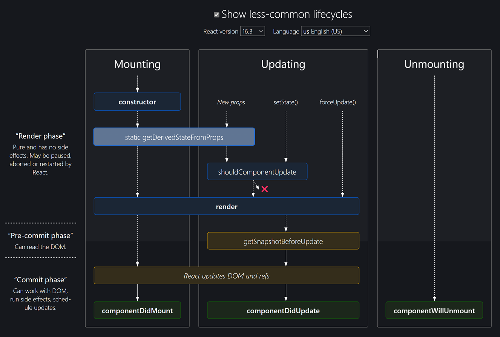This screenshot has height=337, width=500.
Task: Click the Unmounting column heading
Action: pos(434,64)
